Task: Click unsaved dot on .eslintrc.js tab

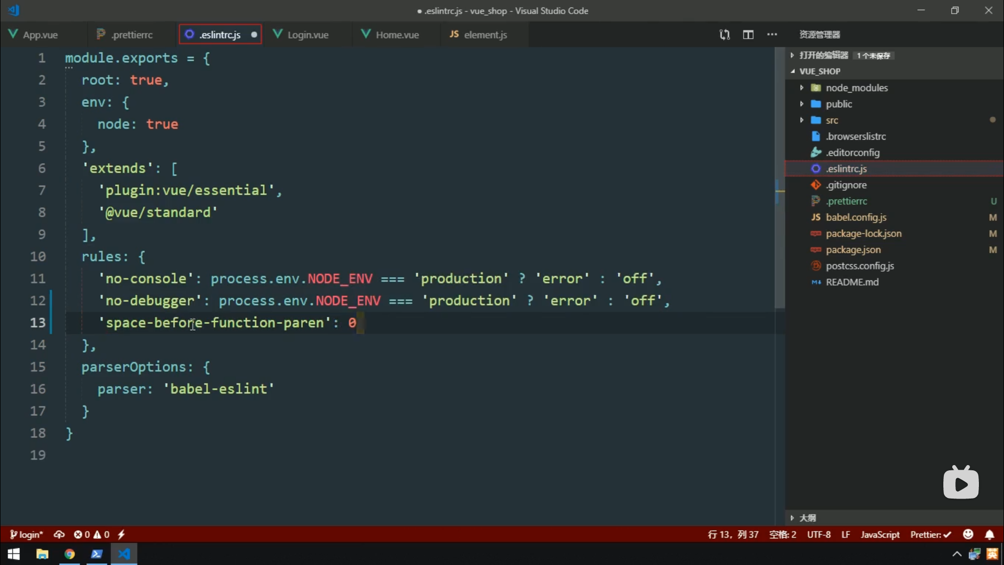Action: coord(254,35)
